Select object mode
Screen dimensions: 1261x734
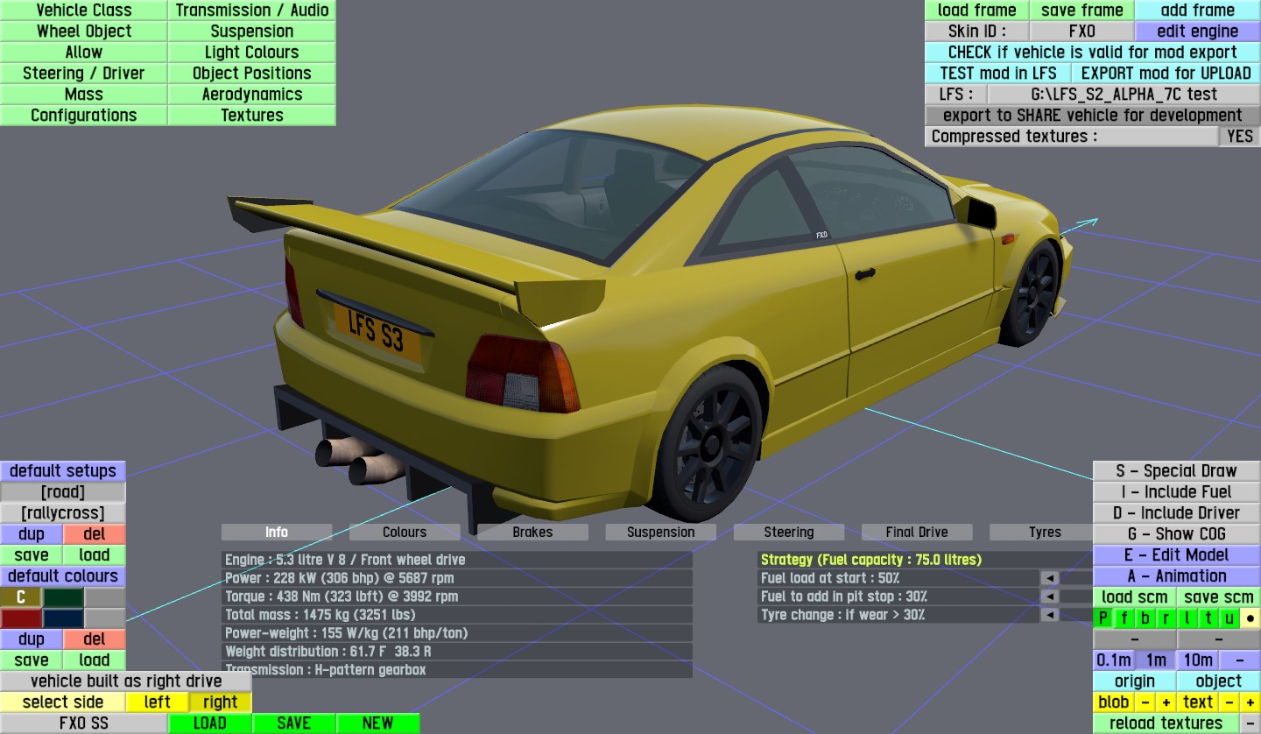click(1219, 681)
